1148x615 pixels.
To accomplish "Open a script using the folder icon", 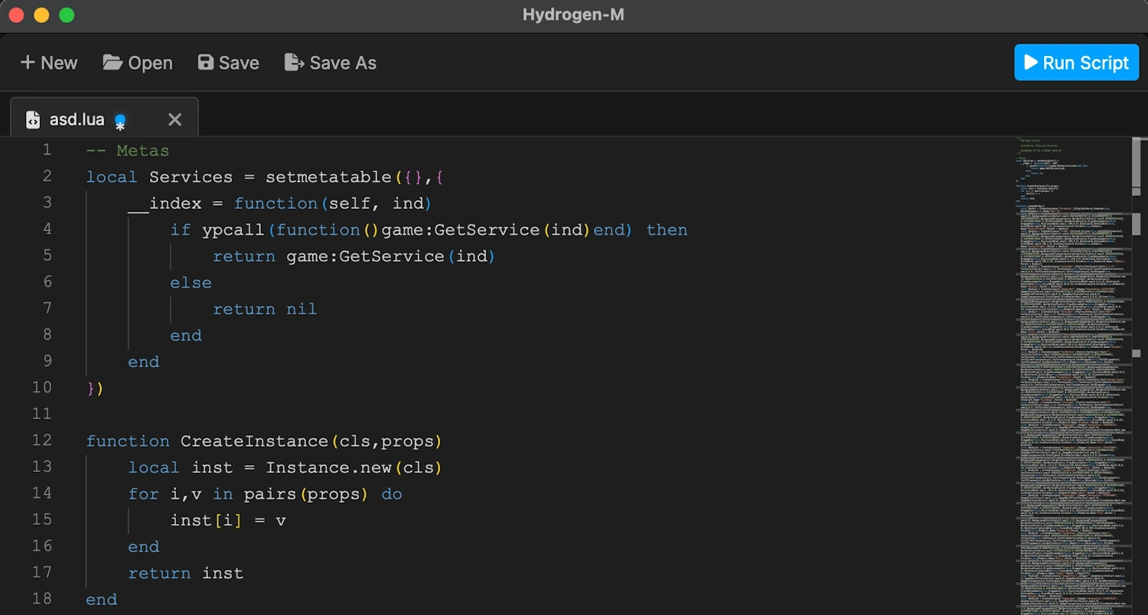I will point(112,62).
